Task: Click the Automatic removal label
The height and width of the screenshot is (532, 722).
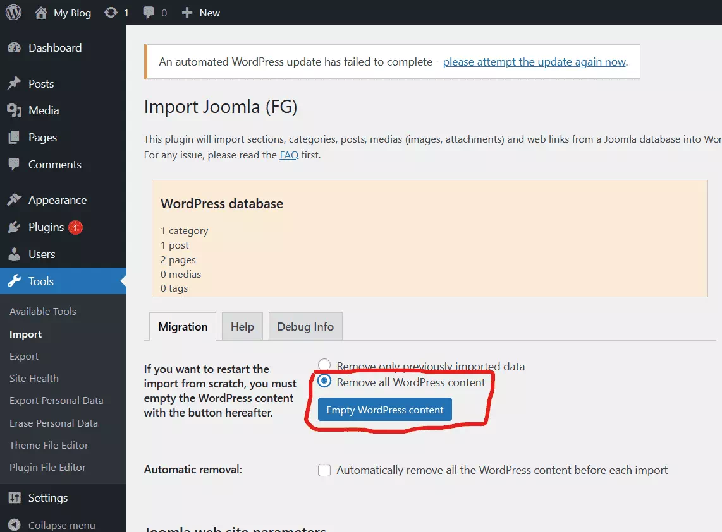Action: click(x=193, y=470)
